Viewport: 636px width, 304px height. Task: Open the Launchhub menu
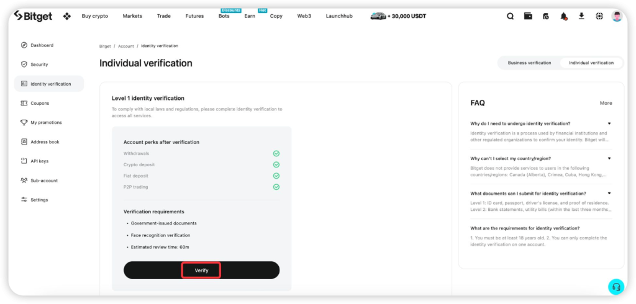tap(339, 16)
